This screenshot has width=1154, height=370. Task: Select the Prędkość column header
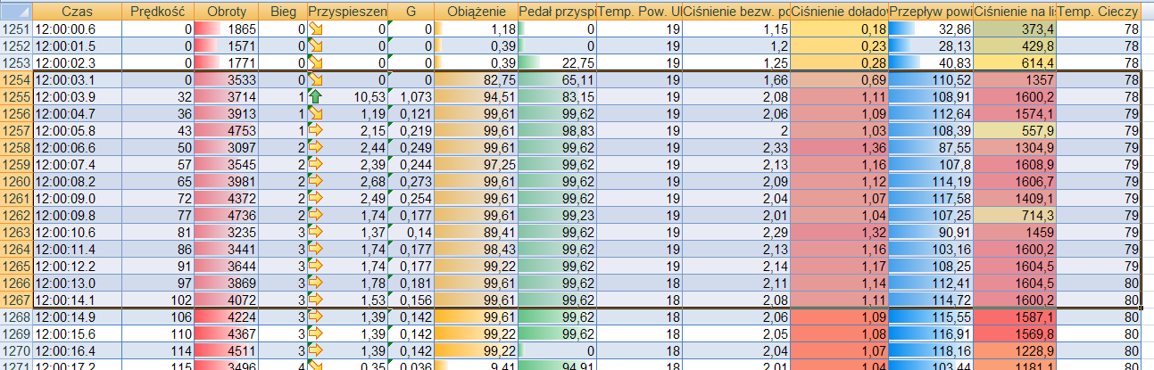tap(158, 12)
